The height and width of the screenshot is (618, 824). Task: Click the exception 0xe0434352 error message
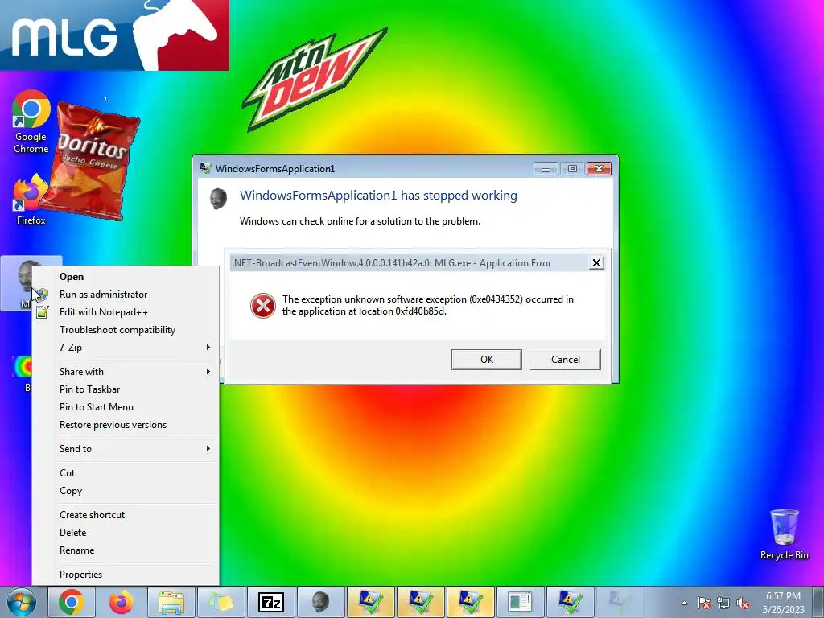(x=428, y=305)
